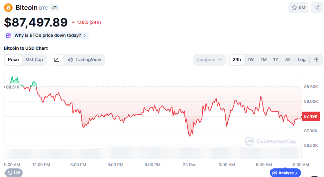Toggle Log scale on chart
This screenshot has width=324, height=177.
click(x=301, y=60)
